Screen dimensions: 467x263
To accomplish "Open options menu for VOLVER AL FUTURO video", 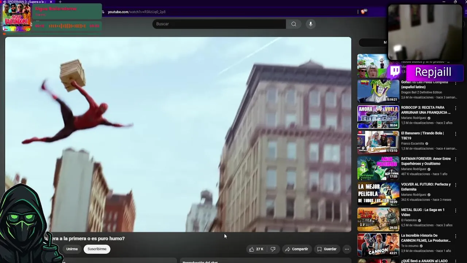I will coord(456,185).
